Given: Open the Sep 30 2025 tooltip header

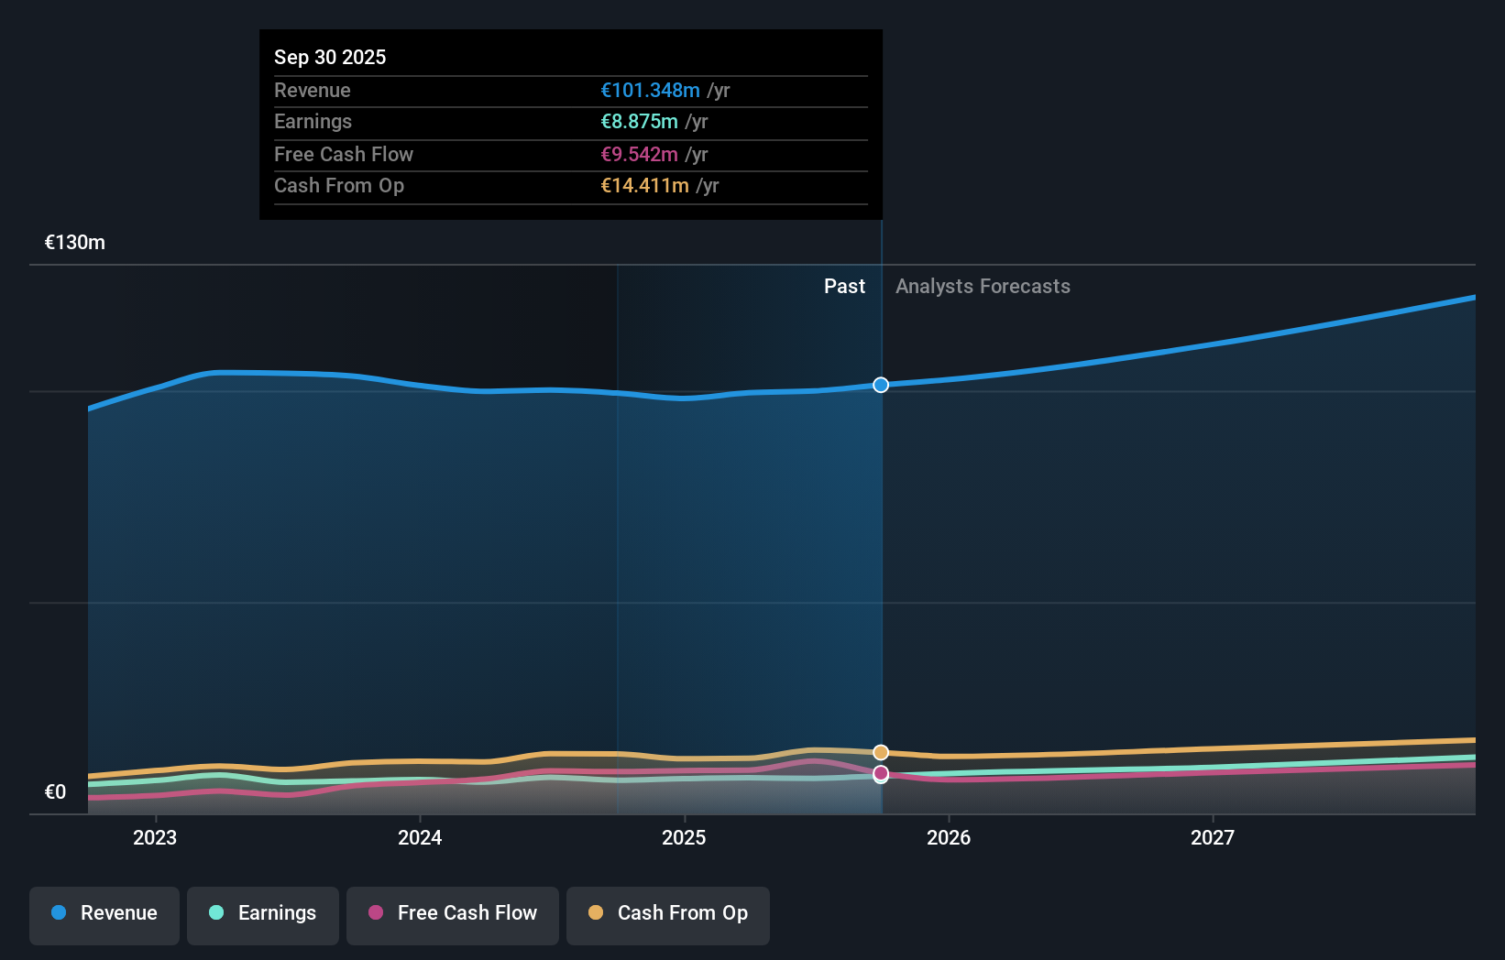Looking at the screenshot, I should click(330, 57).
